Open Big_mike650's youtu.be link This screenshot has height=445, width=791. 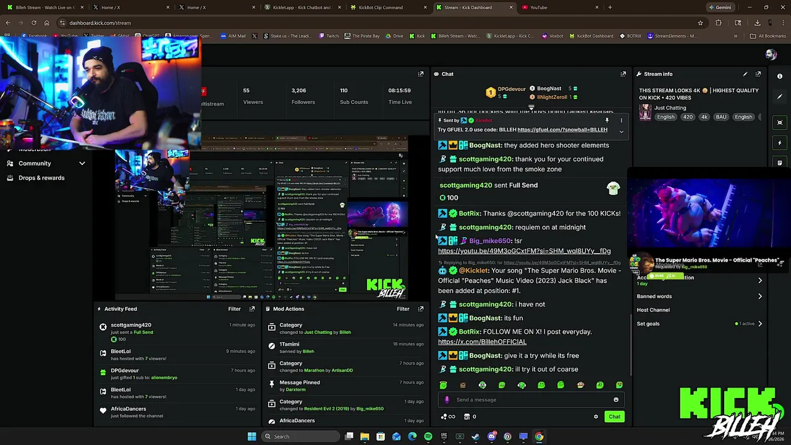tap(524, 251)
